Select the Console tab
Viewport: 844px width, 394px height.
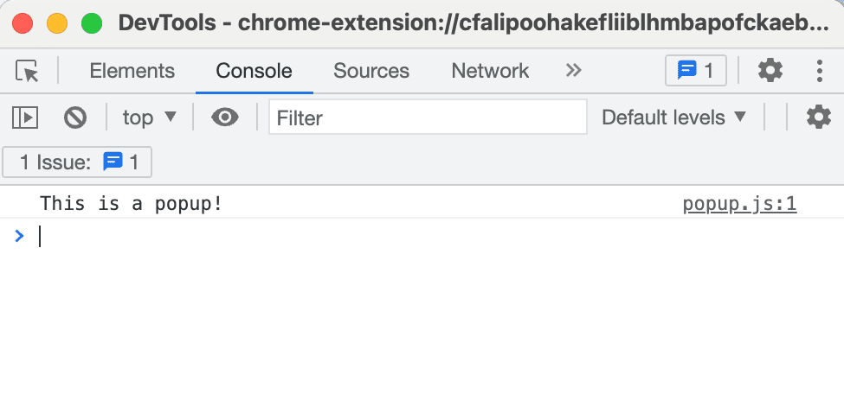point(254,71)
